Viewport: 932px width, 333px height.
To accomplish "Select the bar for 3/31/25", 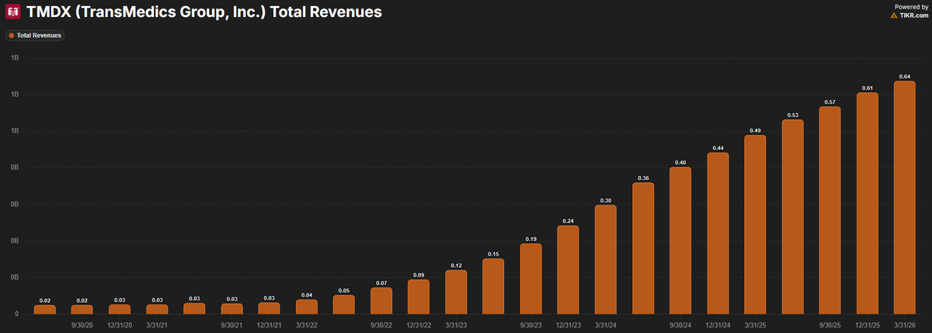I will coord(755,225).
